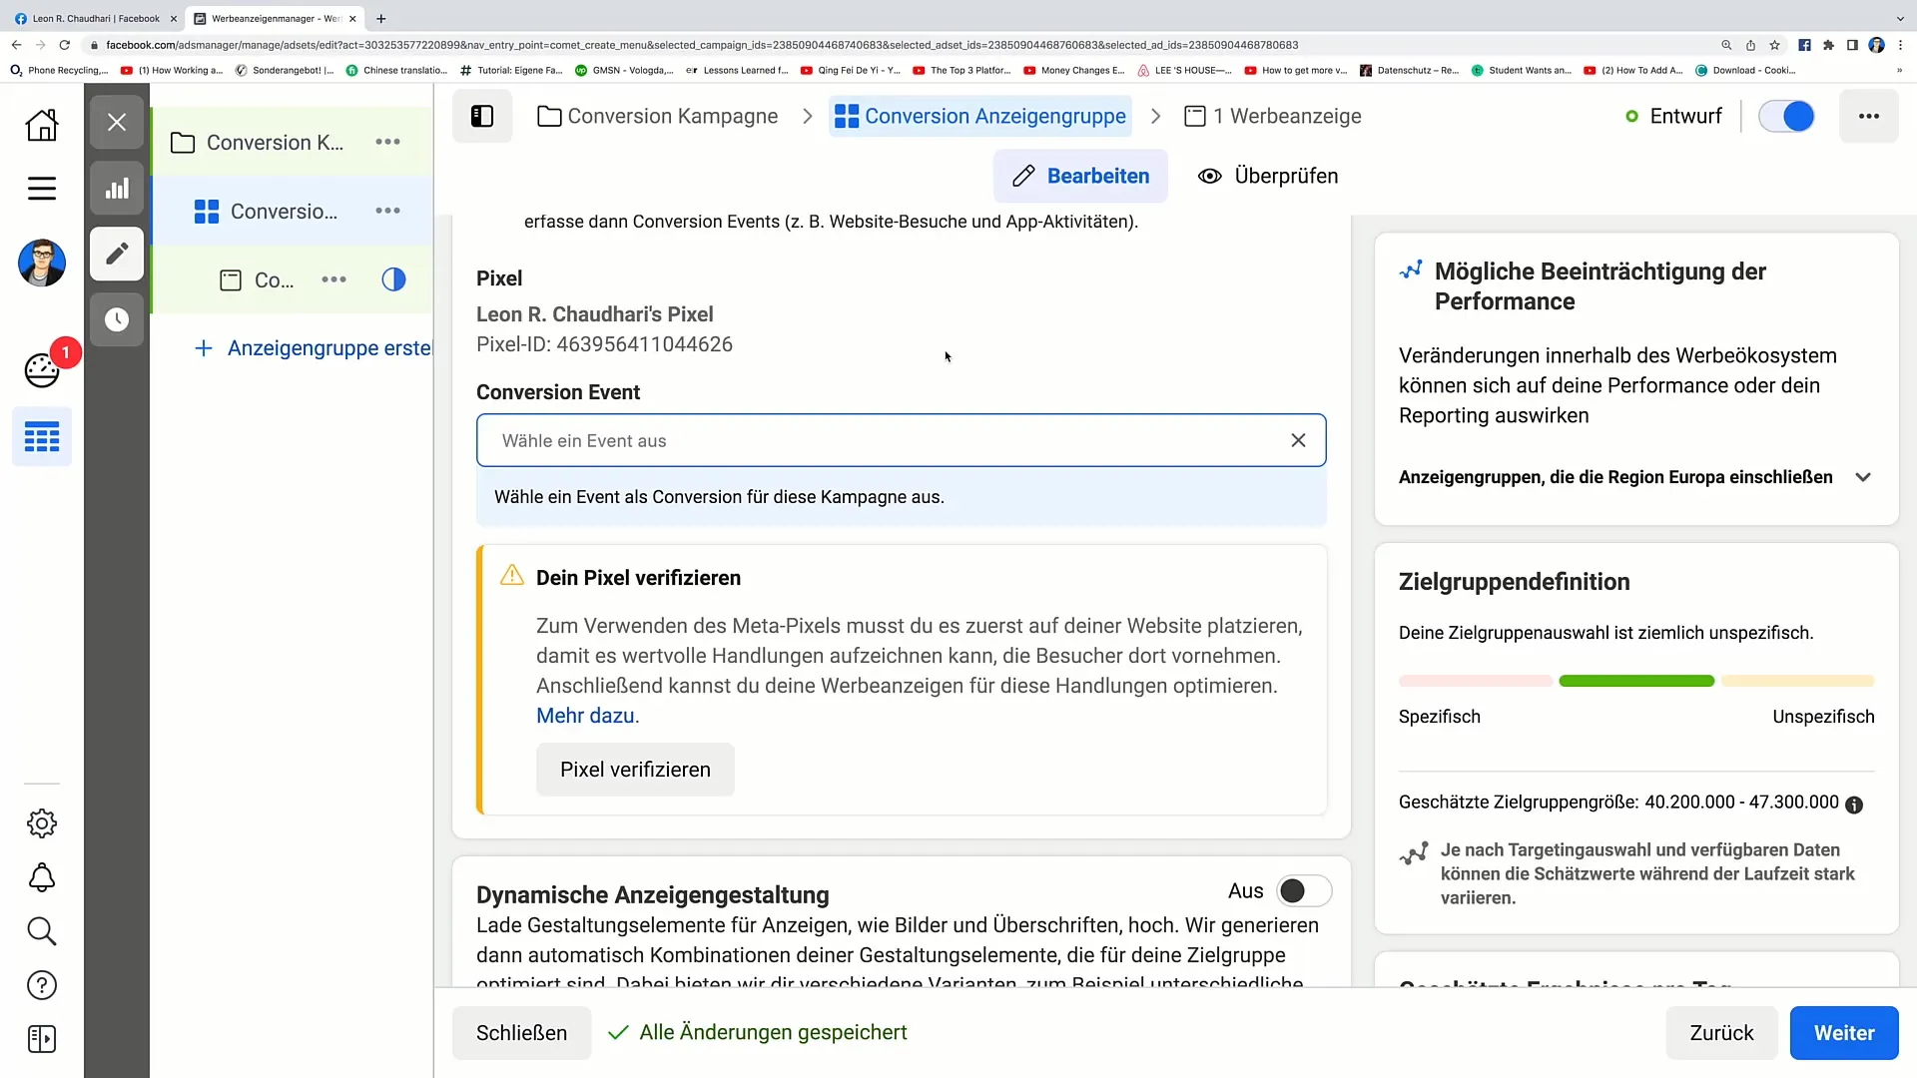Screen dimensions: 1917x1078
Task: Click the bookmarks overflow chevron
Action: 1899,70
